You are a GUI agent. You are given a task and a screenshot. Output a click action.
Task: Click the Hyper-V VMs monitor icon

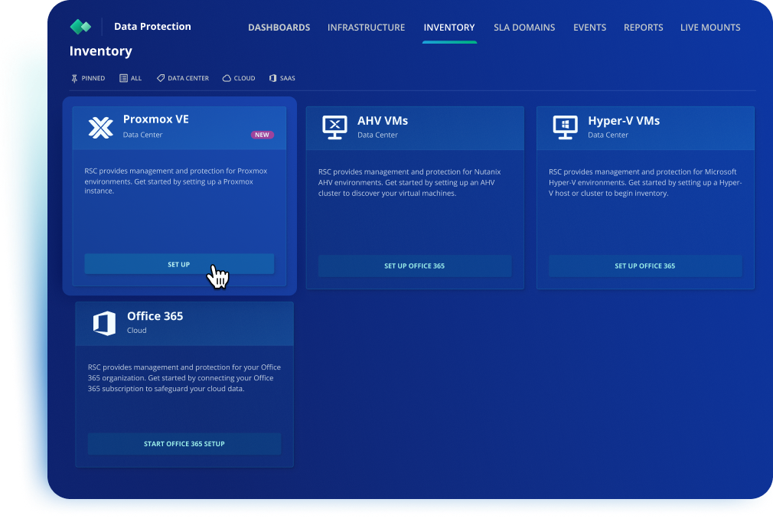click(x=565, y=127)
